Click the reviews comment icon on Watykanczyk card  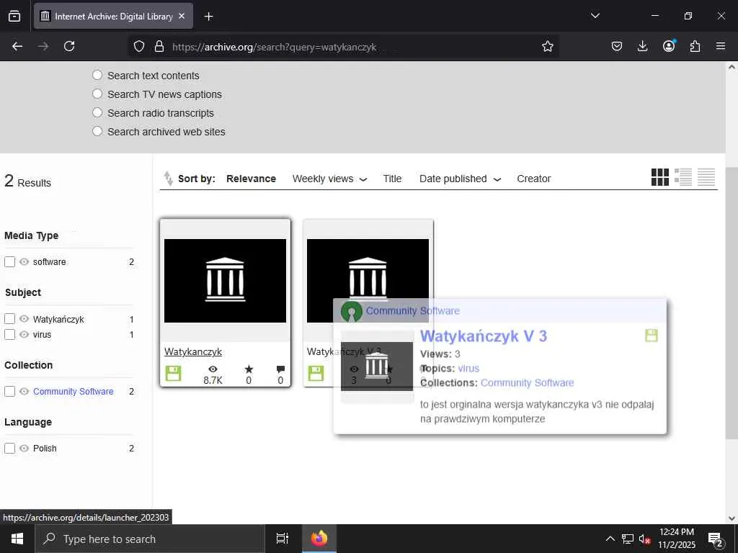click(x=280, y=369)
